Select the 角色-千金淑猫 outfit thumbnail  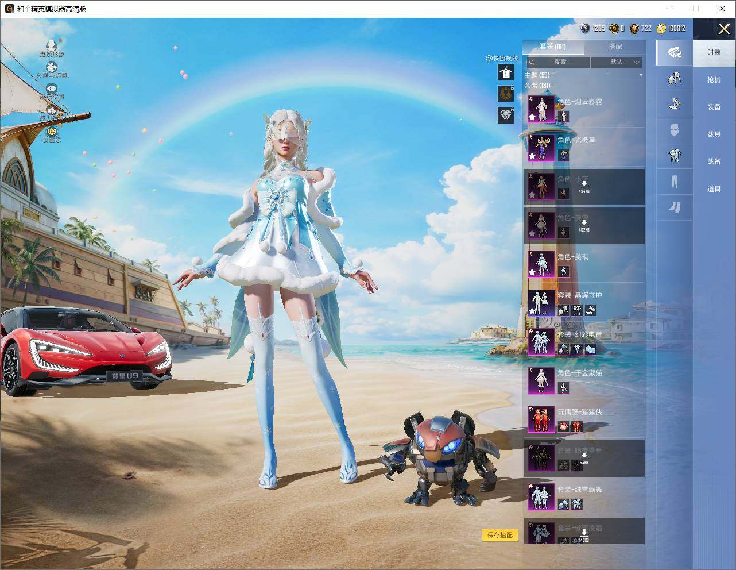(x=541, y=380)
